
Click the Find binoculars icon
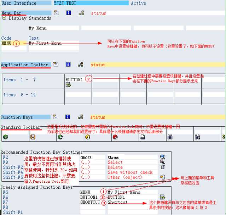click(170, 137)
